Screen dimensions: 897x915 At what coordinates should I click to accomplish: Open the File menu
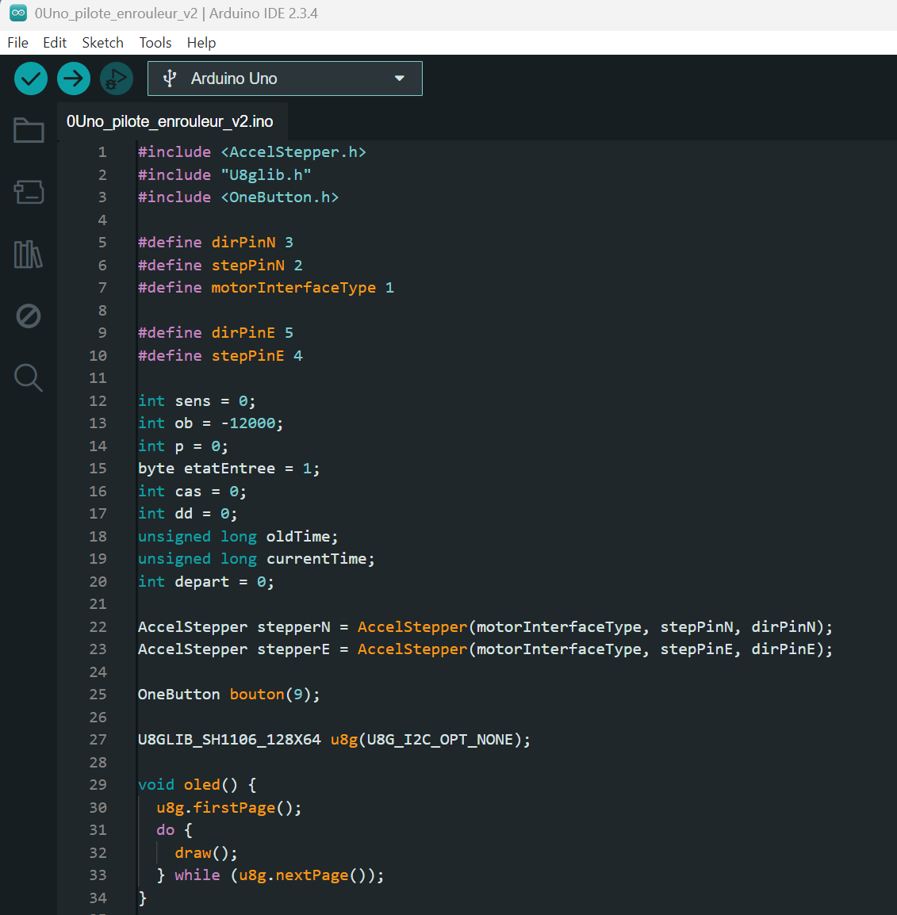tap(17, 43)
